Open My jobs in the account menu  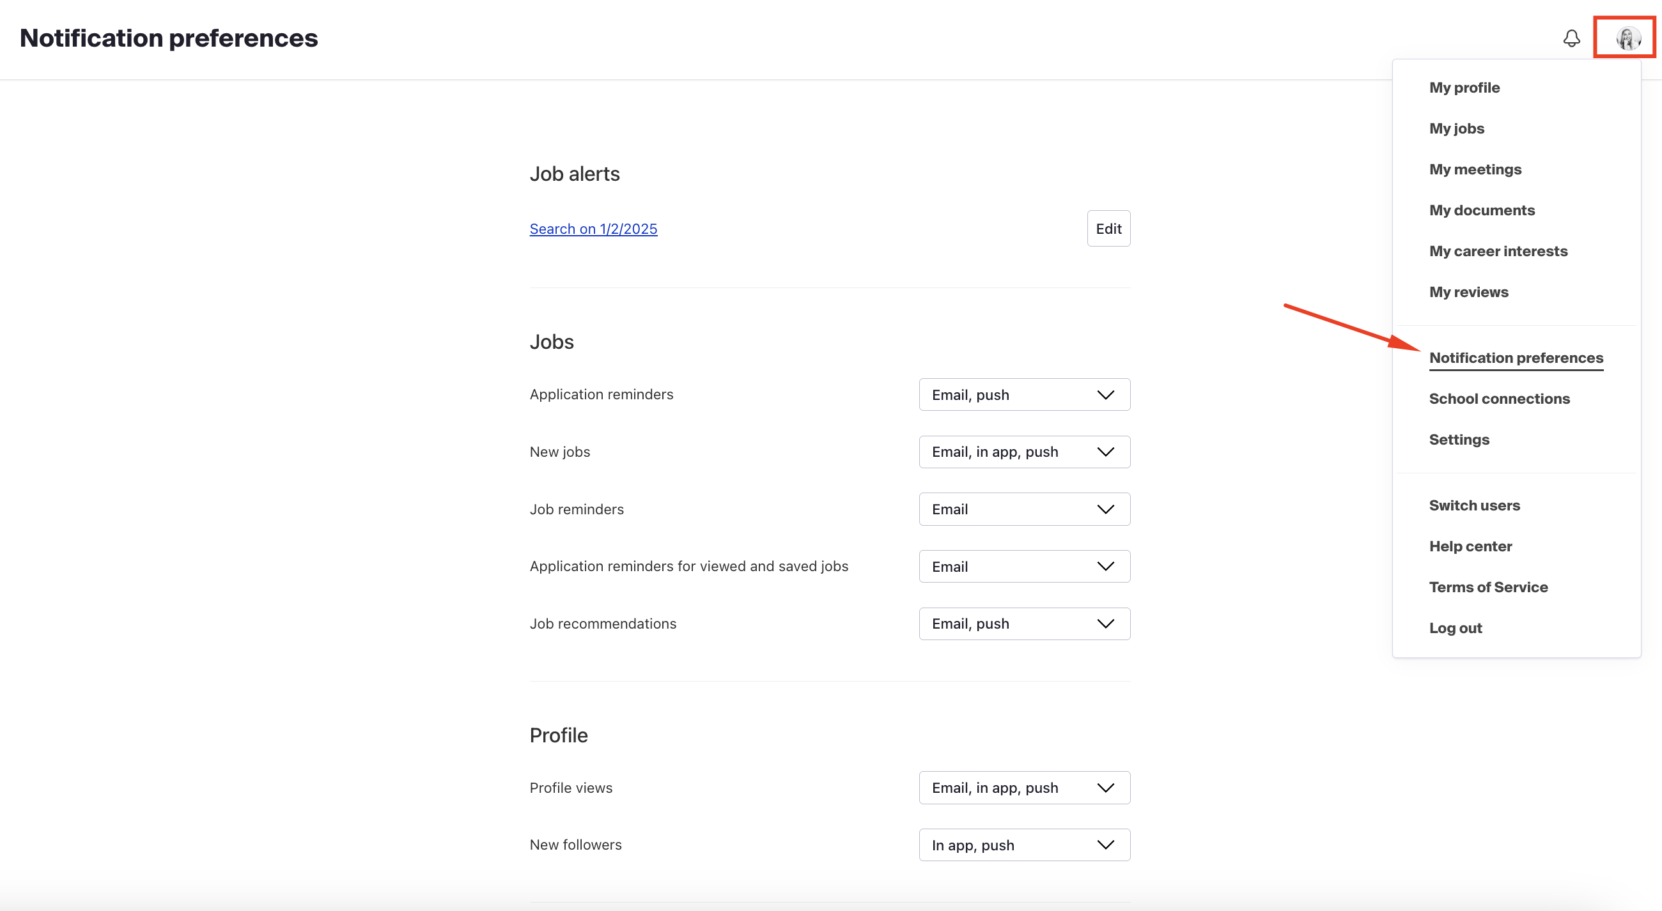[1457, 128]
